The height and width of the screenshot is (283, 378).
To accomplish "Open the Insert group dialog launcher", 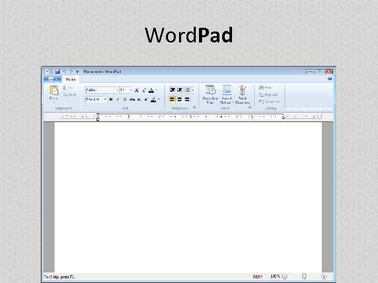I will pos(250,108).
